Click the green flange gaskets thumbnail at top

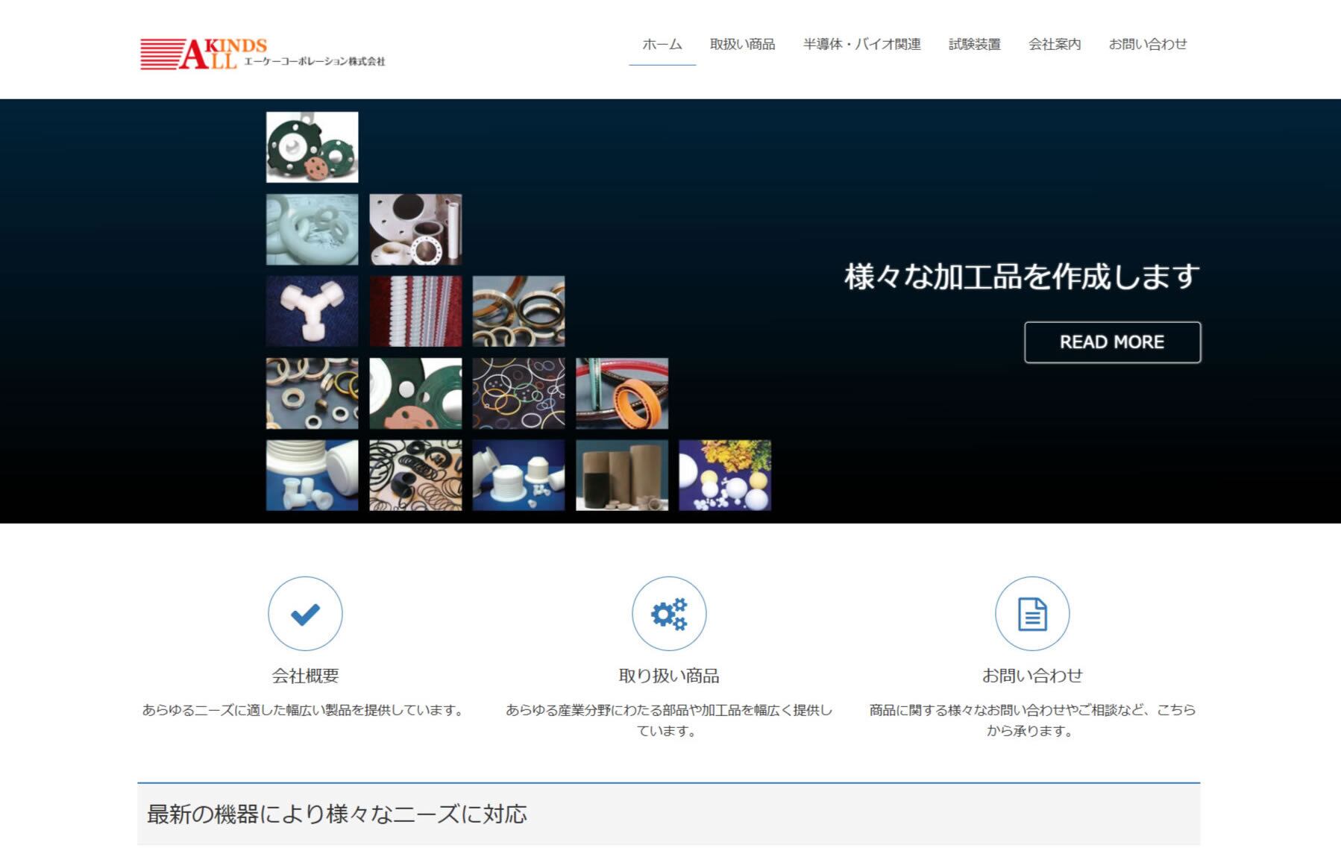click(312, 148)
